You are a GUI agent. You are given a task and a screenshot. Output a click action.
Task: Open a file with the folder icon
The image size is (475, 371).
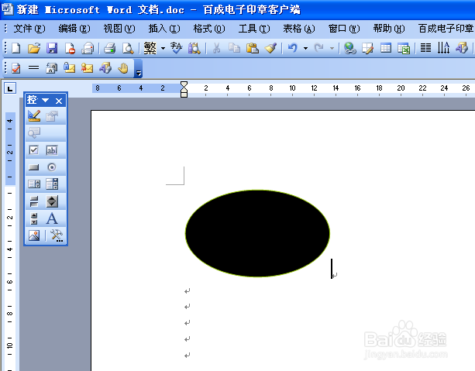click(x=34, y=48)
